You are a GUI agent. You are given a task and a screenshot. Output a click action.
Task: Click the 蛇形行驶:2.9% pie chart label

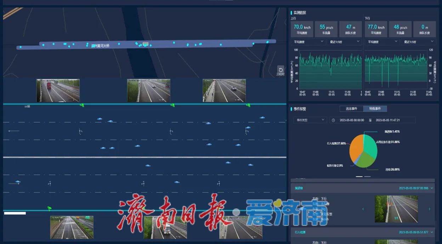point(335,165)
